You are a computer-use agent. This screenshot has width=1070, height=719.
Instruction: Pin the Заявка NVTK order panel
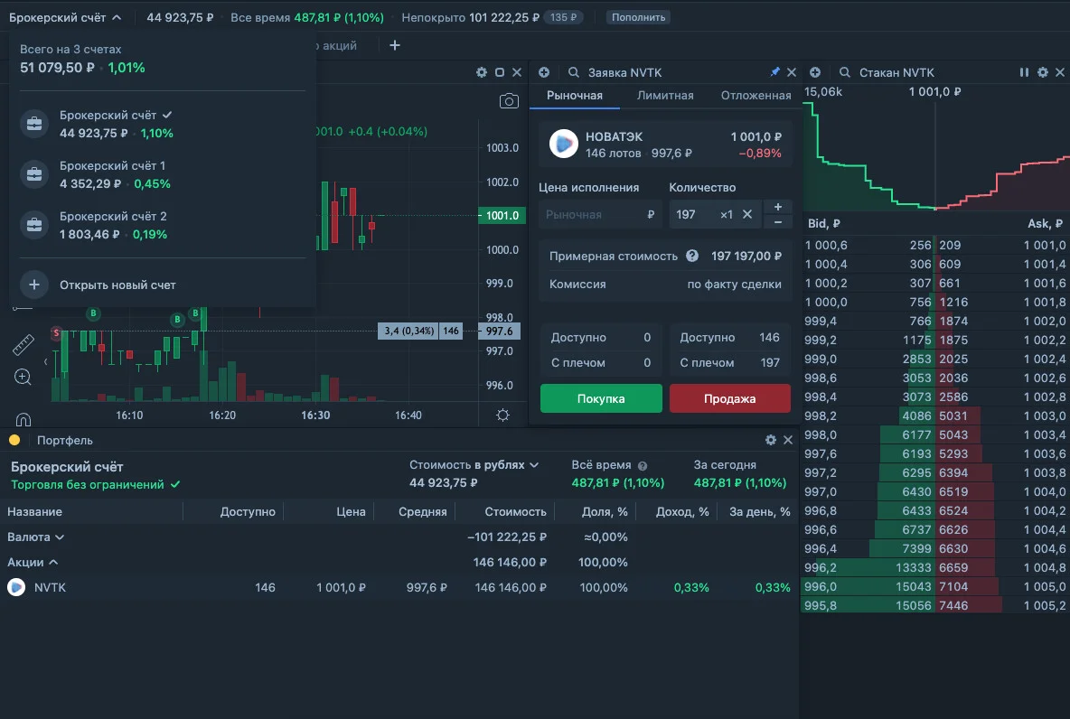774,71
